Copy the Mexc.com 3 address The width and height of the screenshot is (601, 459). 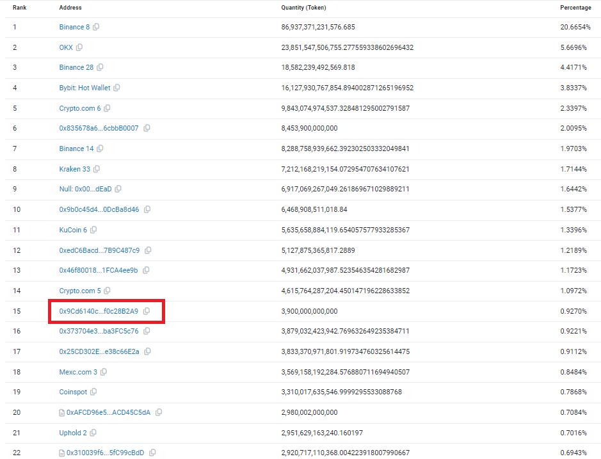tap(104, 372)
